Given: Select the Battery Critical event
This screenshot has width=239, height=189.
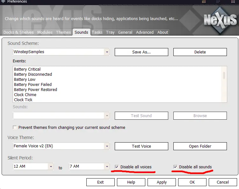Looking at the screenshot, I should tap(27, 69).
